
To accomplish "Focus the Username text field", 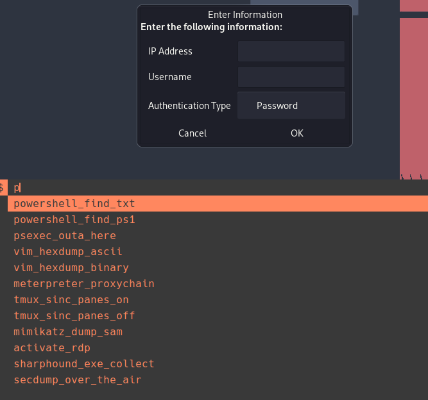I will 291,77.
